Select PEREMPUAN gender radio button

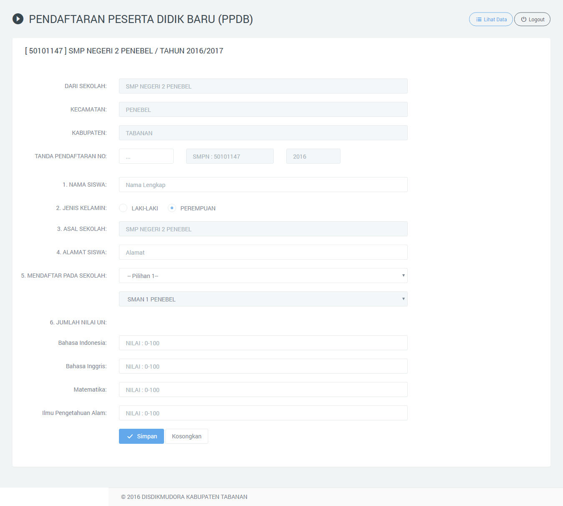click(172, 208)
